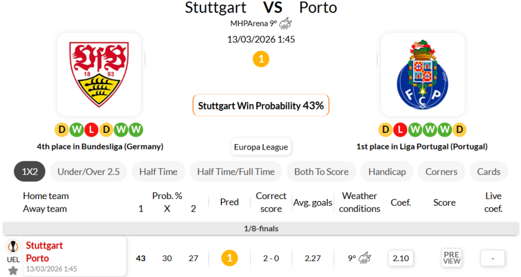Click the Stuttgart club crest logo
Screen dimensions: 521x277
[x=99, y=74]
